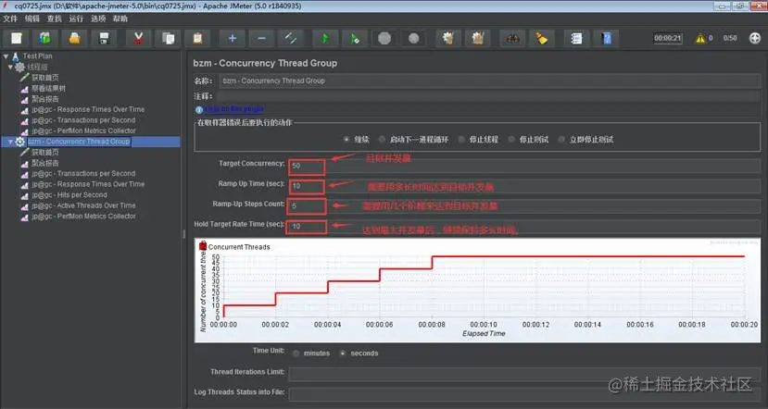Click the minus Collapse All toolbar icon
This screenshot has width=768, height=409.
pos(261,38)
